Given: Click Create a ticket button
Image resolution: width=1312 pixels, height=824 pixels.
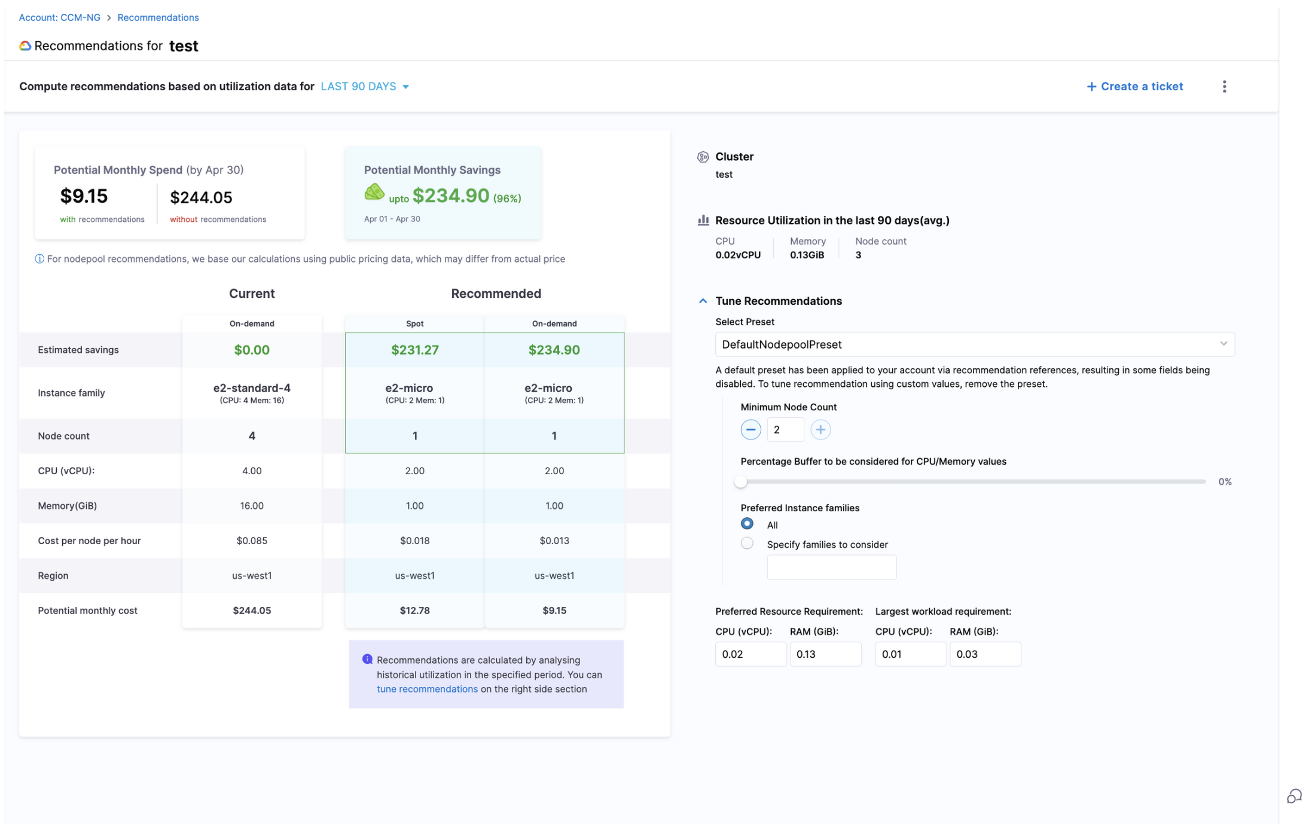Looking at the screenshot, I should point(1134,87).
